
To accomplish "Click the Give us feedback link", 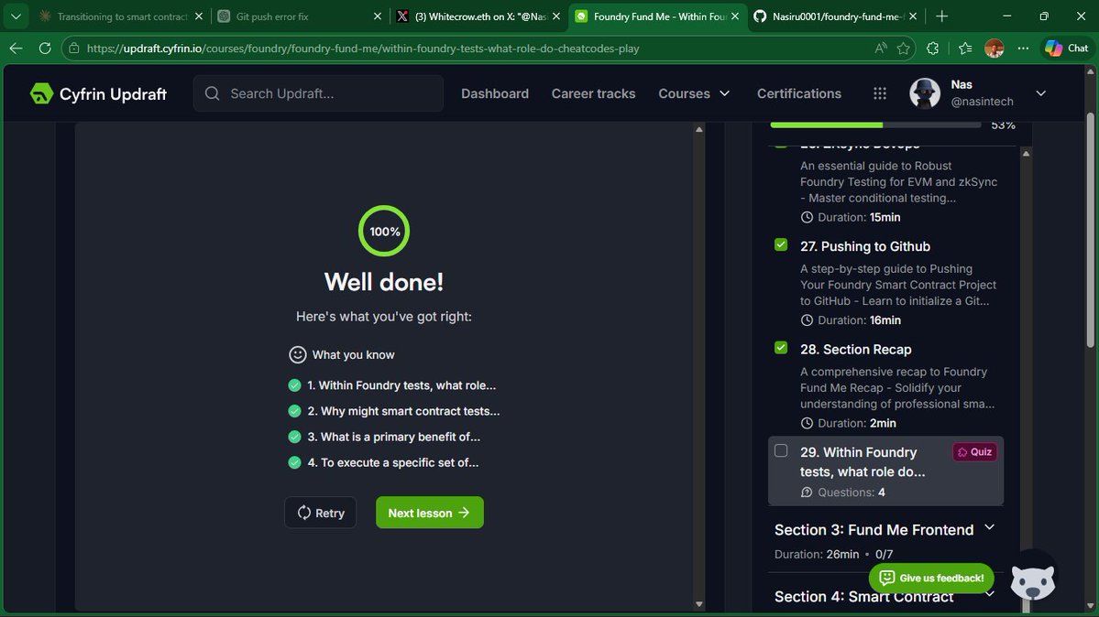I will pyautogui.click(x=931, y=578).
